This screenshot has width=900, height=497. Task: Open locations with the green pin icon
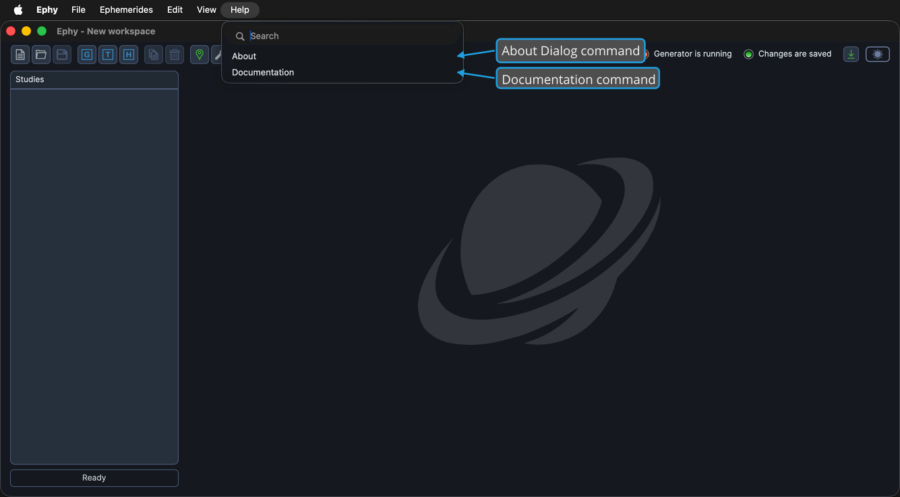200,55
